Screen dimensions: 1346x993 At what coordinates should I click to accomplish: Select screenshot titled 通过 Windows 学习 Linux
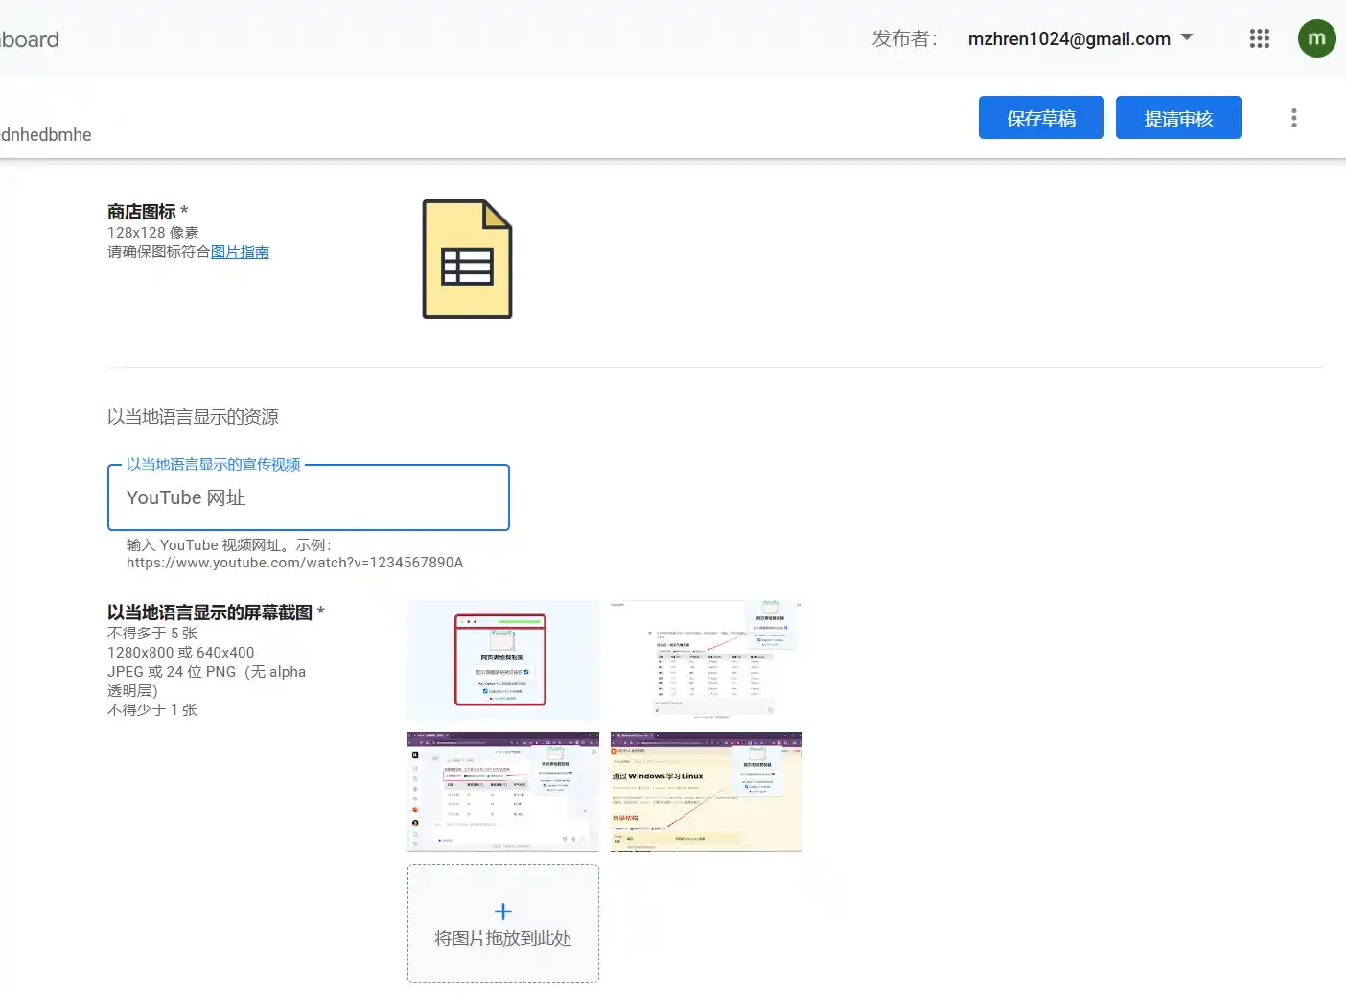[x=707, y=793]
